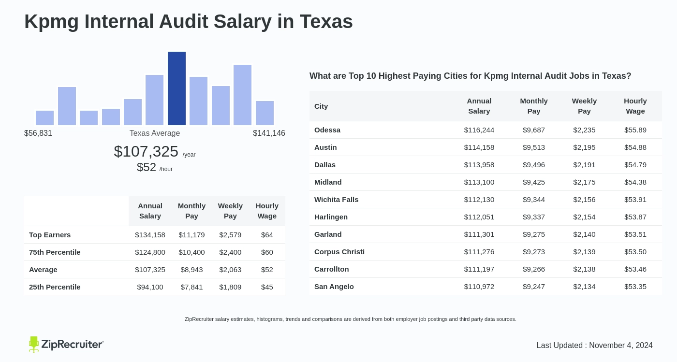Click the Top Earners row label

click(50, 235)
